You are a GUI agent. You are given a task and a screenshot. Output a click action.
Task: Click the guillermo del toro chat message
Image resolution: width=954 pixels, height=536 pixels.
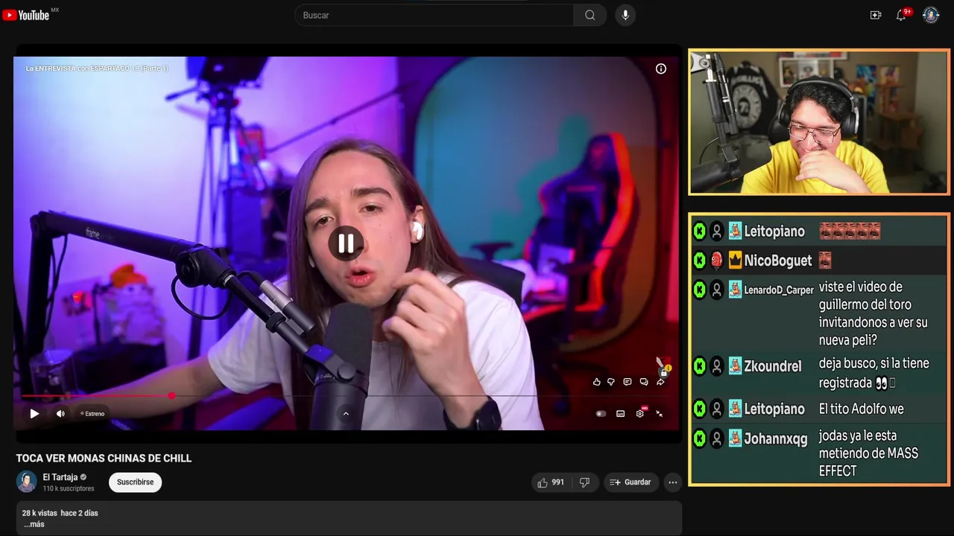click(x=873, y=313)
